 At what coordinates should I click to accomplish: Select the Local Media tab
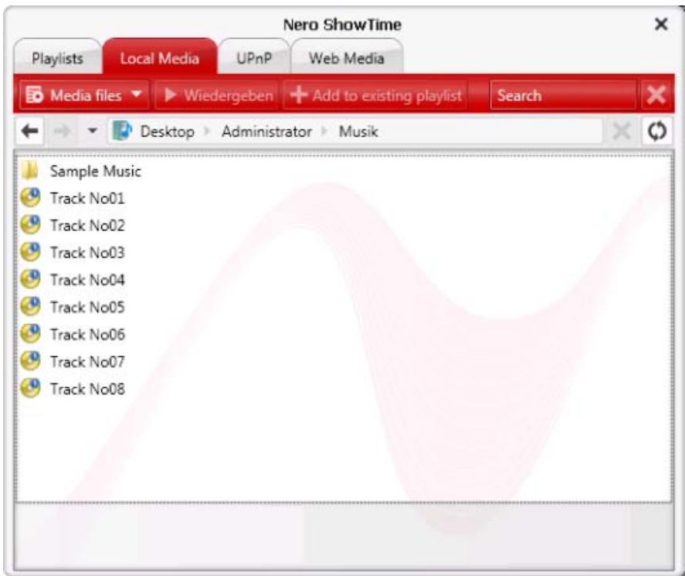[x=159, y=58]
